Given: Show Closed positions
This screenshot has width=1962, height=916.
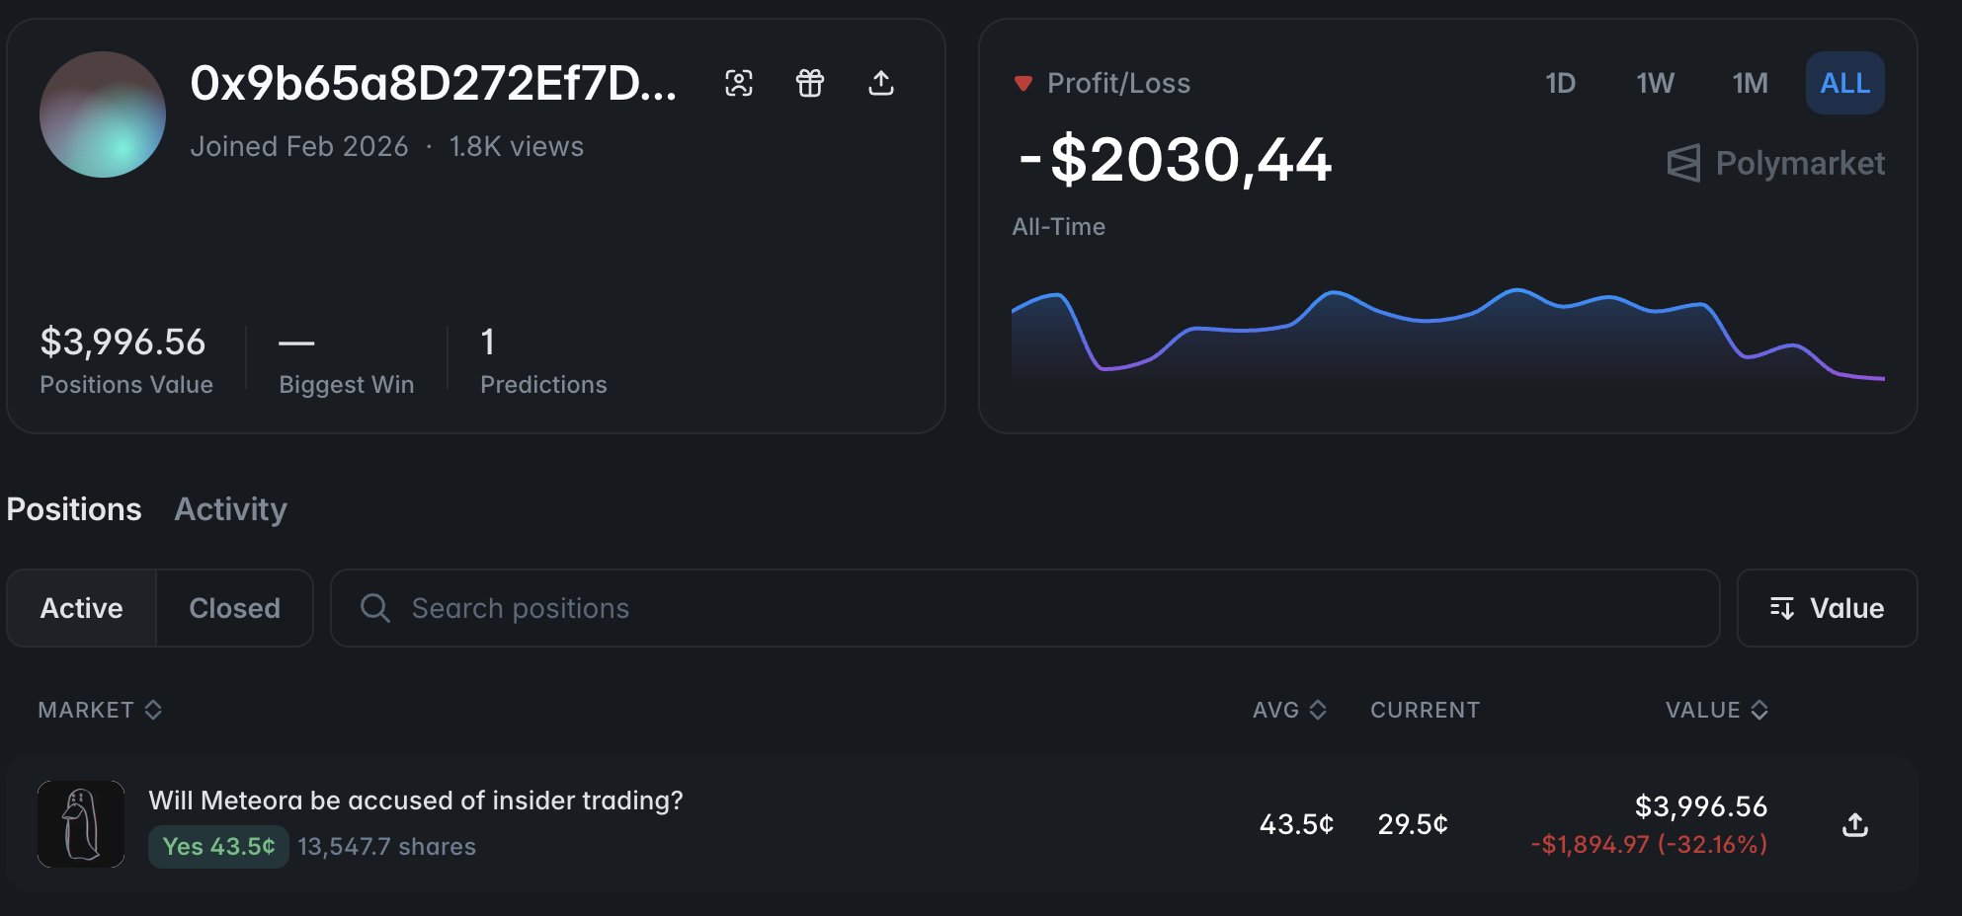Looking at the screenshot, I should [x=234, y=608].
